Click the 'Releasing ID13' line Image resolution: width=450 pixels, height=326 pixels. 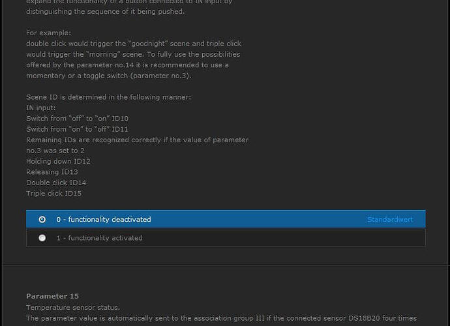[52, 172]
